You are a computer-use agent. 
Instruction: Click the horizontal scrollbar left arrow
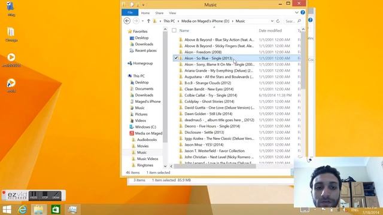coord(171,166)
